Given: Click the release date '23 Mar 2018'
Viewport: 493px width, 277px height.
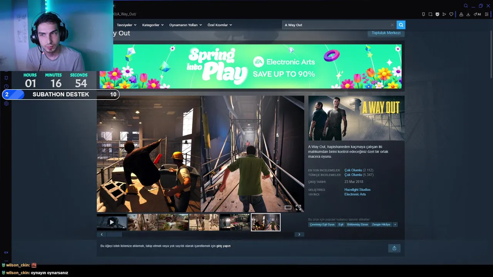Looking at the screenshot, I should pyautogui.click(x=354, y=182).
